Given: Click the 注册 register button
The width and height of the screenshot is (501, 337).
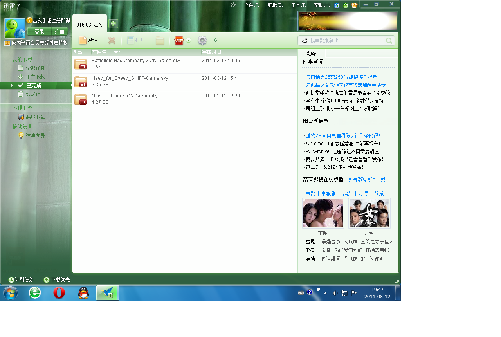Looking at the screenshot, I should (59, 32).
